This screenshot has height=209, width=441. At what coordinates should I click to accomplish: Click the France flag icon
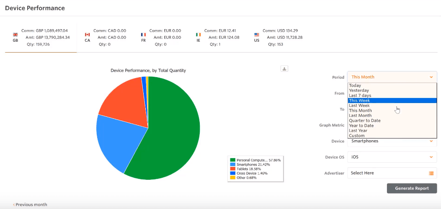pyautogui.click(x=143, y=35)
